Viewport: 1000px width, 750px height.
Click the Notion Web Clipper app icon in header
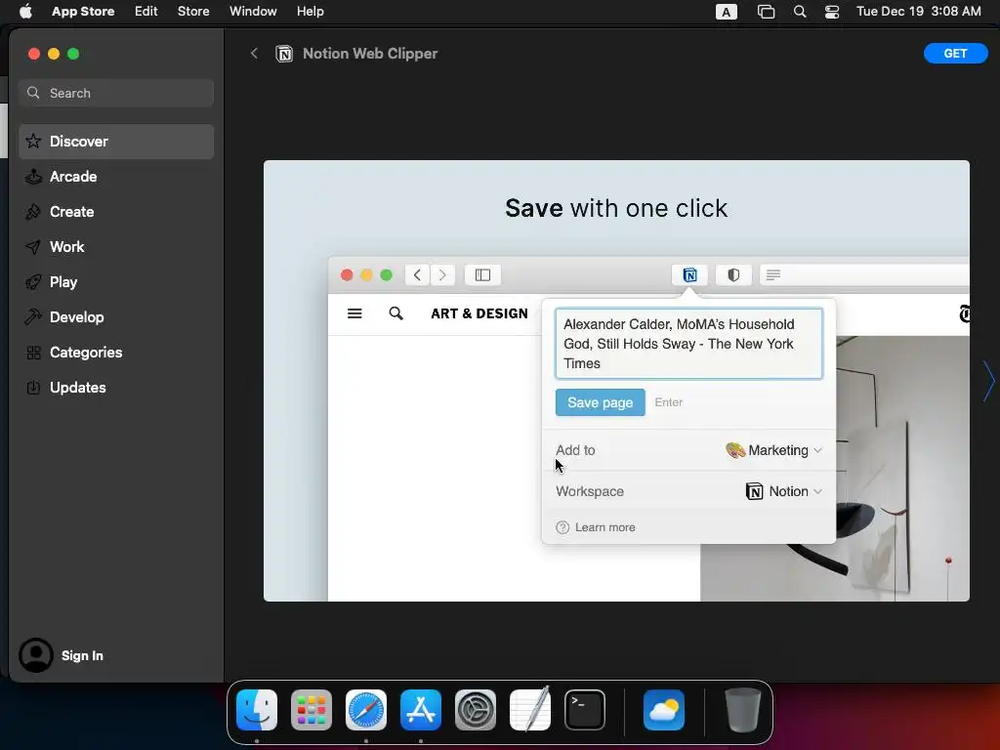tap(284, 54)
